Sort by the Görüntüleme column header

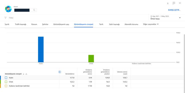(x=70, y=74)
